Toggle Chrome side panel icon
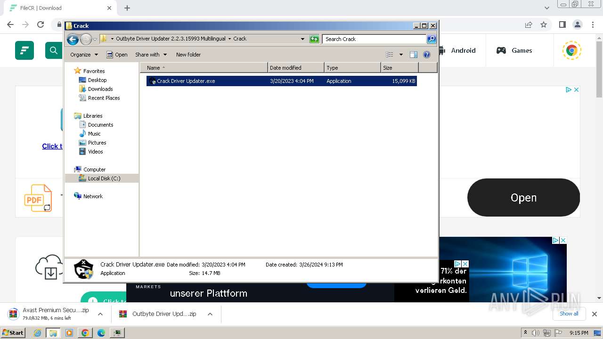This screenshot has width=603, height=339. coord(562,24)
